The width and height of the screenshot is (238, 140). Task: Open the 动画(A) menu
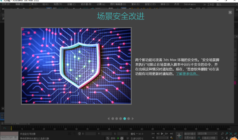(101, 4)
